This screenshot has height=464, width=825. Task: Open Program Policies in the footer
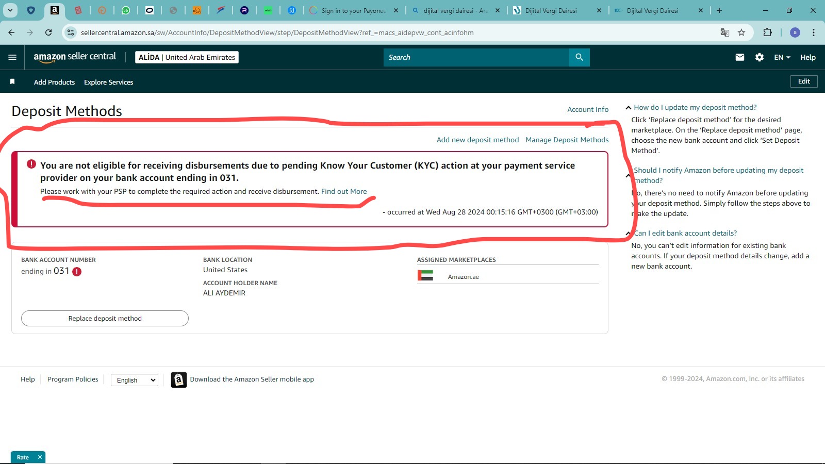pyautogui.click(x=73, y=379)
